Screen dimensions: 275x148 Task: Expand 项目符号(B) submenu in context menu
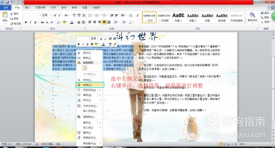click(100, 90)
